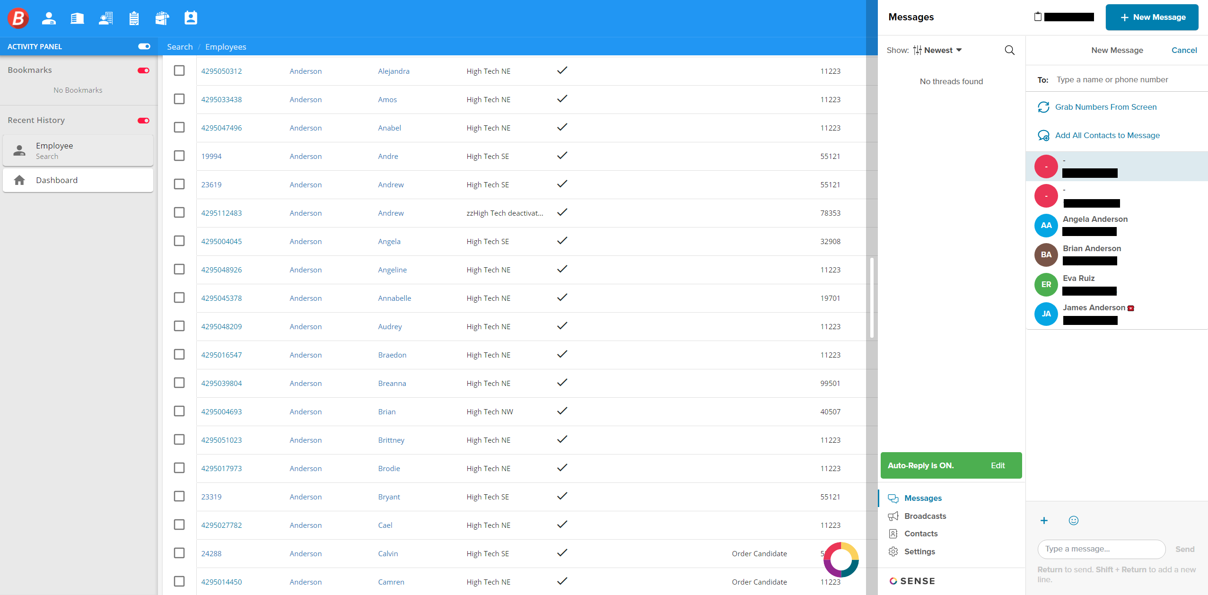Open the clipboard checklist icon in top bar
This screenshot has width=1208, height=595.
[134, 18]
